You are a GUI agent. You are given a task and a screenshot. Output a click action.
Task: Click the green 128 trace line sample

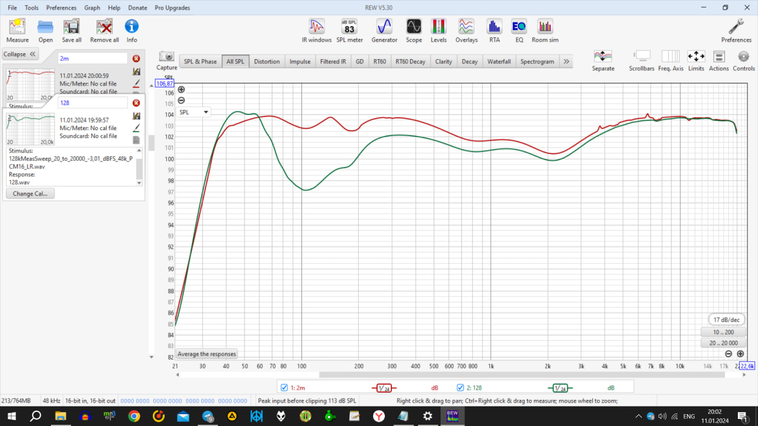pyautogui.click(x=559, y=388)
